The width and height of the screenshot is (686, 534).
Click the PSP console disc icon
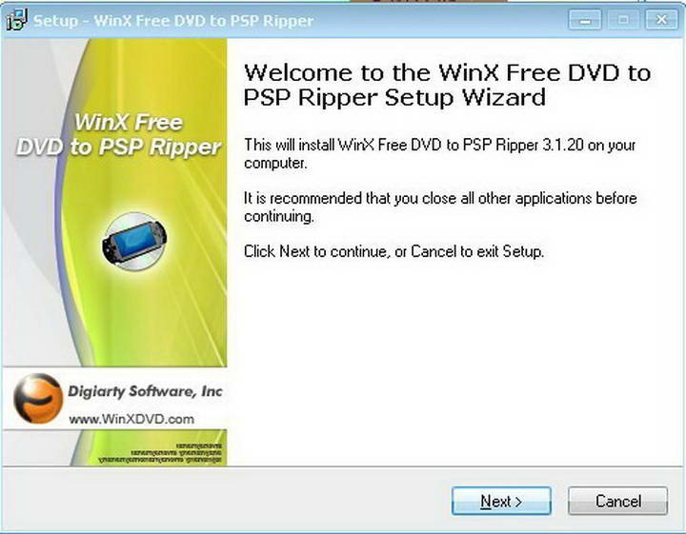[134, 241]
